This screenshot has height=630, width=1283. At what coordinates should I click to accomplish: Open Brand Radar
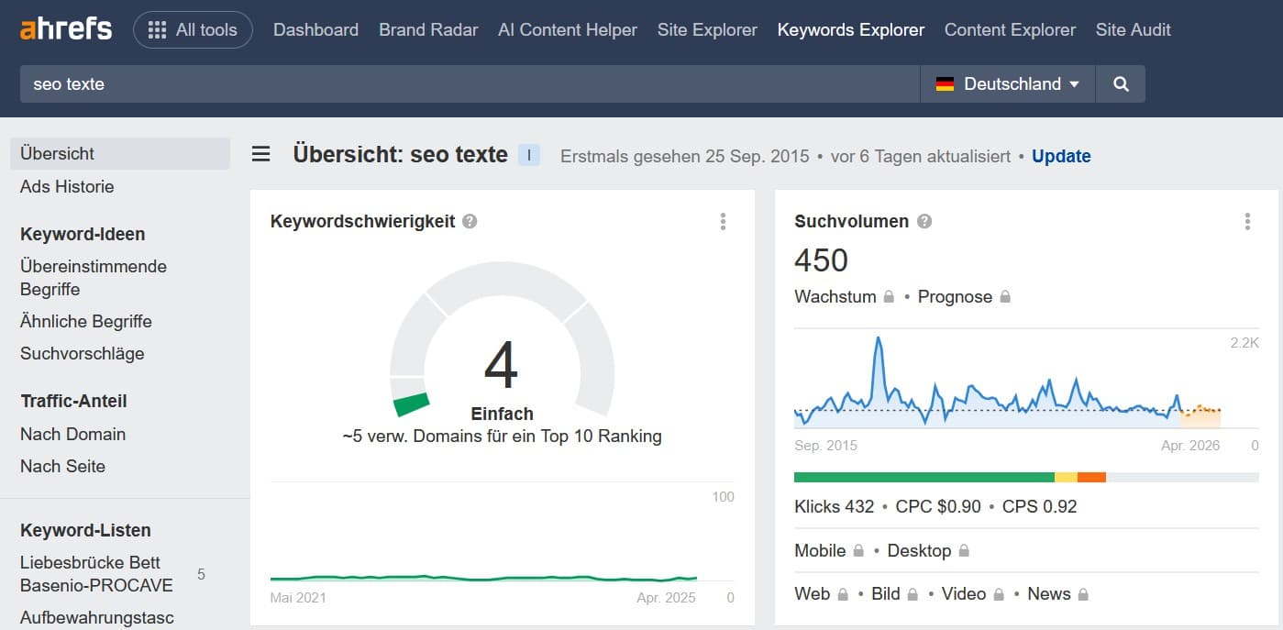tap(428, 29)
